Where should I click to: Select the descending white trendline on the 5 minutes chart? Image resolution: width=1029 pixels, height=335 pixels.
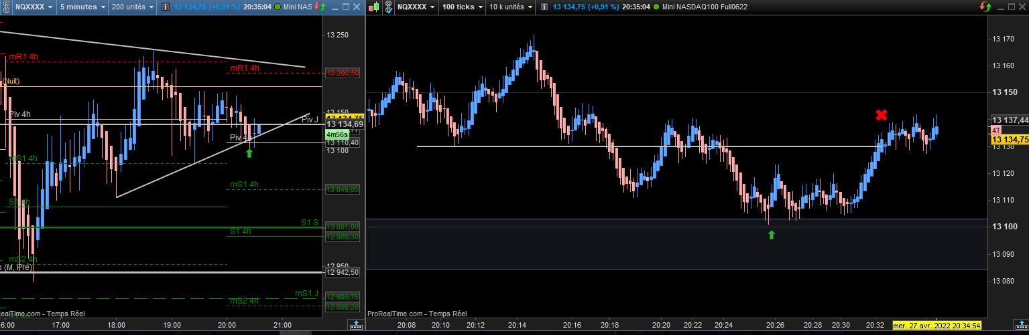pos(154,49)
